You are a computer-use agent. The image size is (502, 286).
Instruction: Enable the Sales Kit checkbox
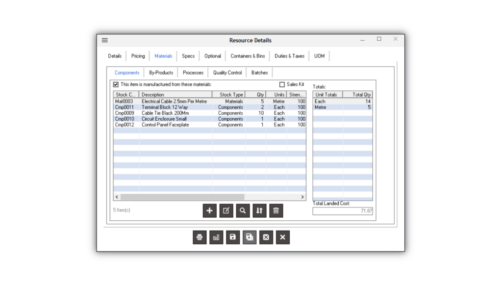coord(282,84)
